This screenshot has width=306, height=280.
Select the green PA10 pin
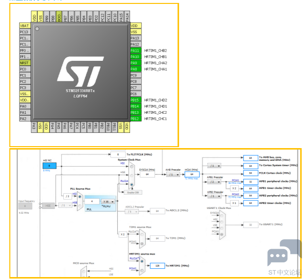[x=136, y=57]
